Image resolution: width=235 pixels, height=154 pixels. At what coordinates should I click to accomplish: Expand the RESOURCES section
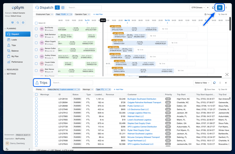click(11, 69)
